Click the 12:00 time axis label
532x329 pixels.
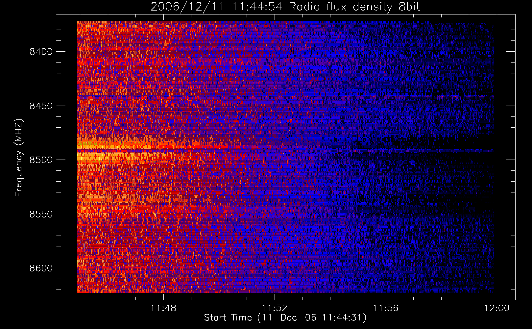pos(496,308)
